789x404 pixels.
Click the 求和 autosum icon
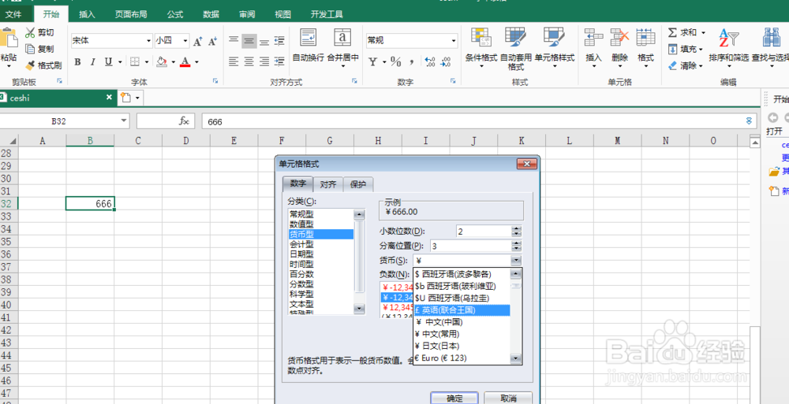[x=673, y=32]
